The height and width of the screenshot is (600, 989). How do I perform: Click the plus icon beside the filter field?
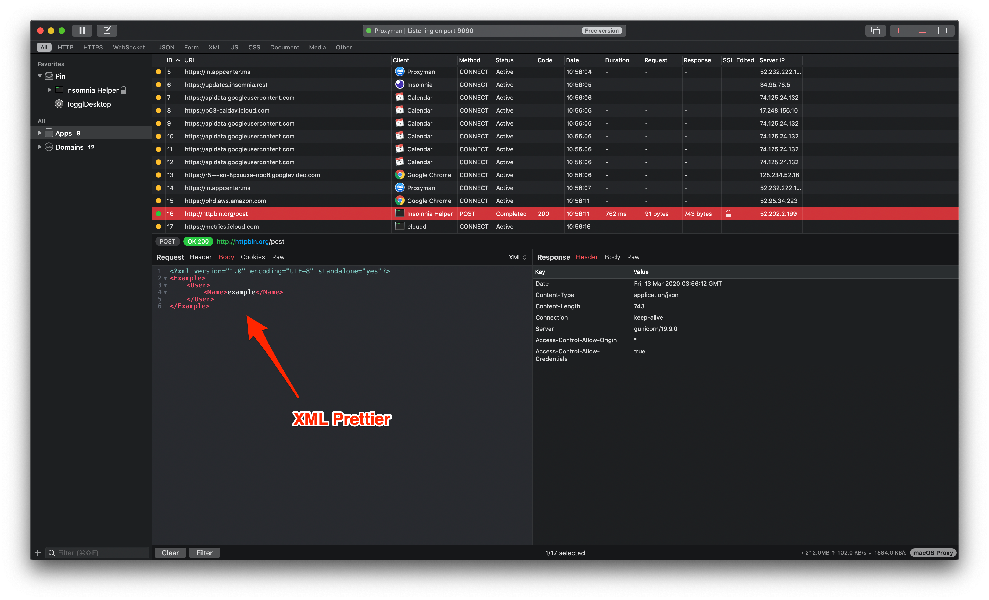click(x=38, y=553)
